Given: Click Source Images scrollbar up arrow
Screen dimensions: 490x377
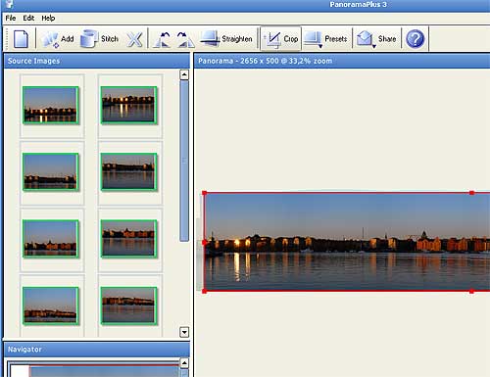Looking at the screenshot, I should pos(184,74).
